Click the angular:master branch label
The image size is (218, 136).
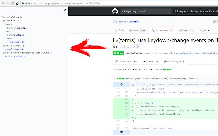click(x=186, y=53)
